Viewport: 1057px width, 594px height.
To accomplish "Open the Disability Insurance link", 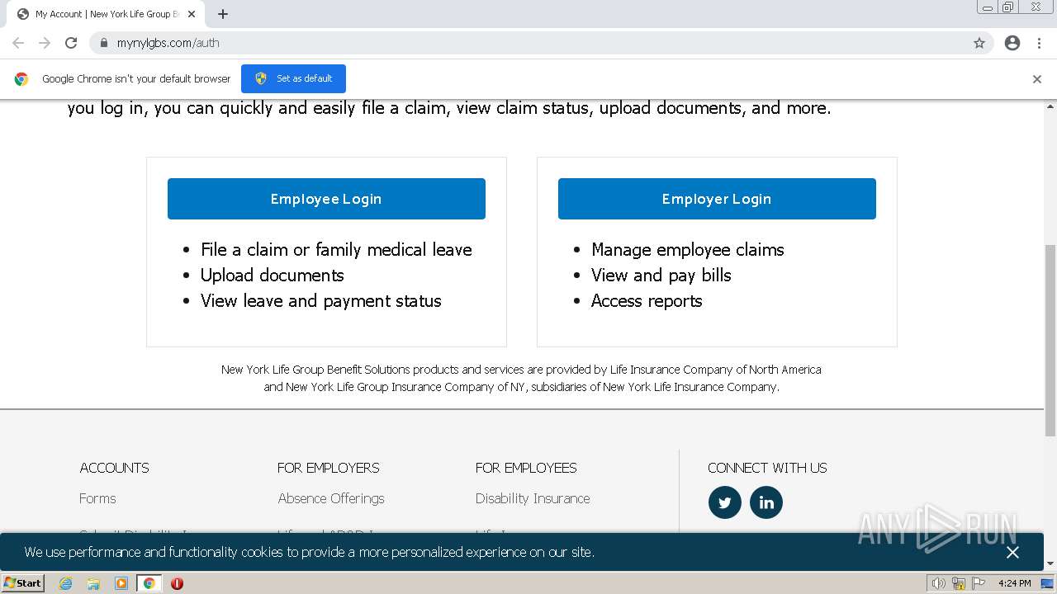I will [533, 498].
